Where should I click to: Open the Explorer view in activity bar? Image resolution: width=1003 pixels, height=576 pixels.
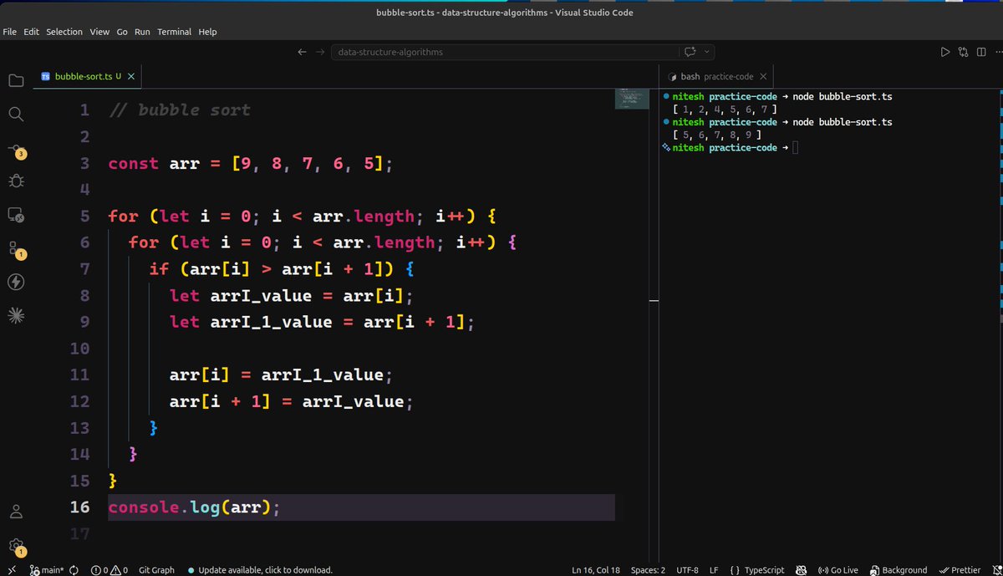16,80
